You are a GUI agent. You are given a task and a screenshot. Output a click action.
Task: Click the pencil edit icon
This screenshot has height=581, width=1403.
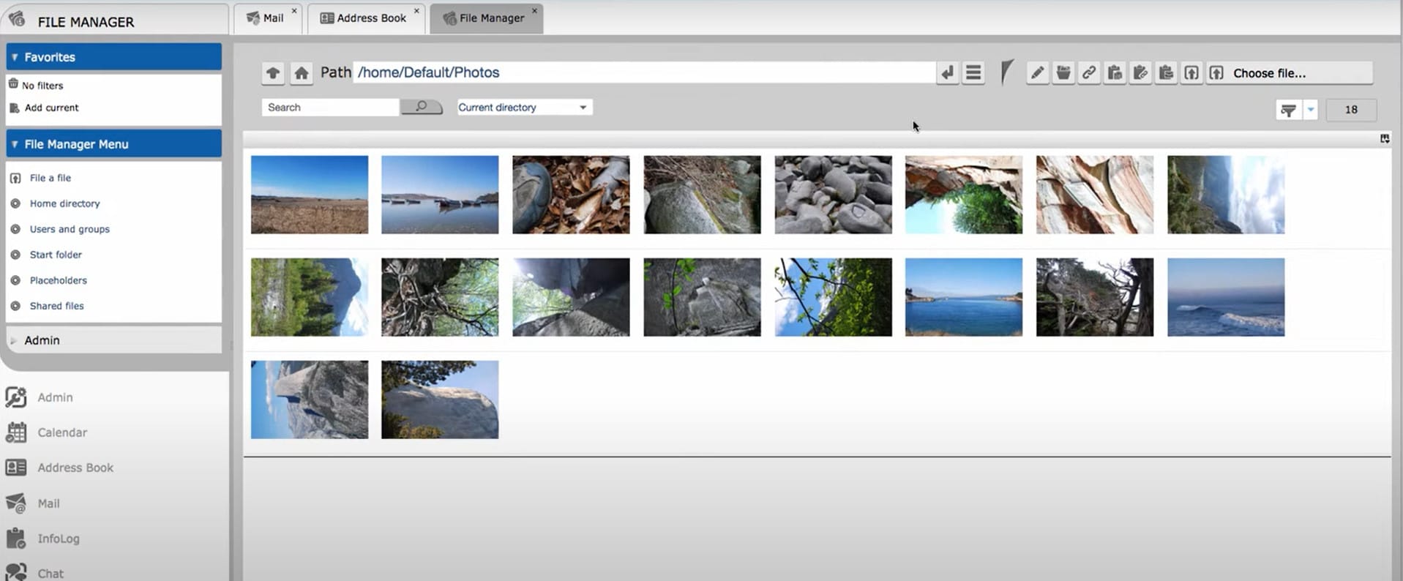pyautogui.click(x=1037, y=73)
